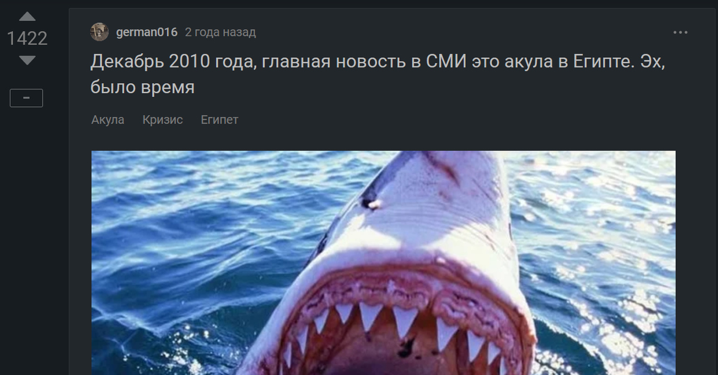Collapse the post with the minus button
The width and height of the screenshot is (718, 375).
pyautogui.click(x=26, y=98)
